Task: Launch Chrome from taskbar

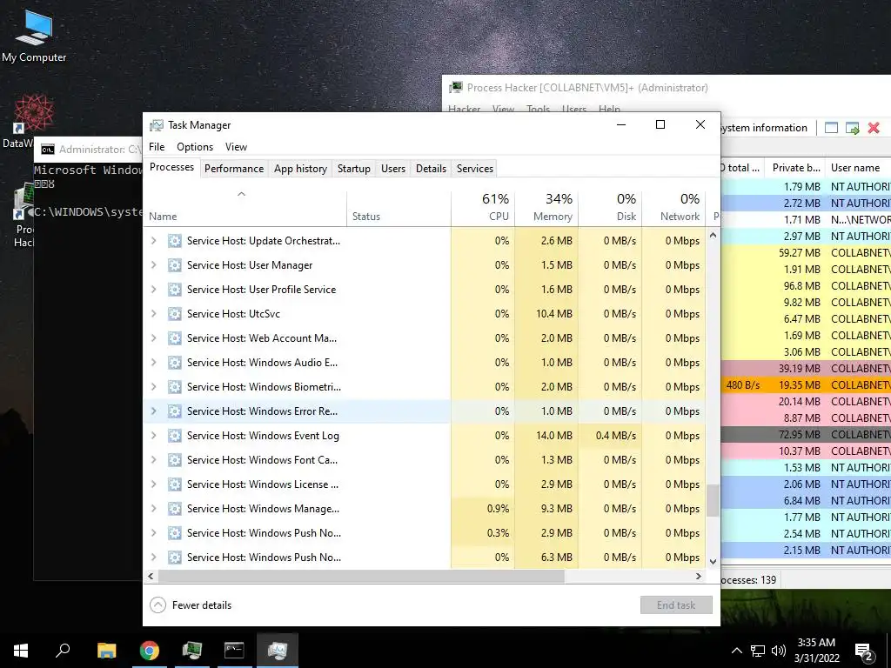Action: coord(150,651)
